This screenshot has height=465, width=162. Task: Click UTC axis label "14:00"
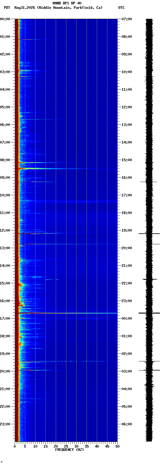pos(127,142)
